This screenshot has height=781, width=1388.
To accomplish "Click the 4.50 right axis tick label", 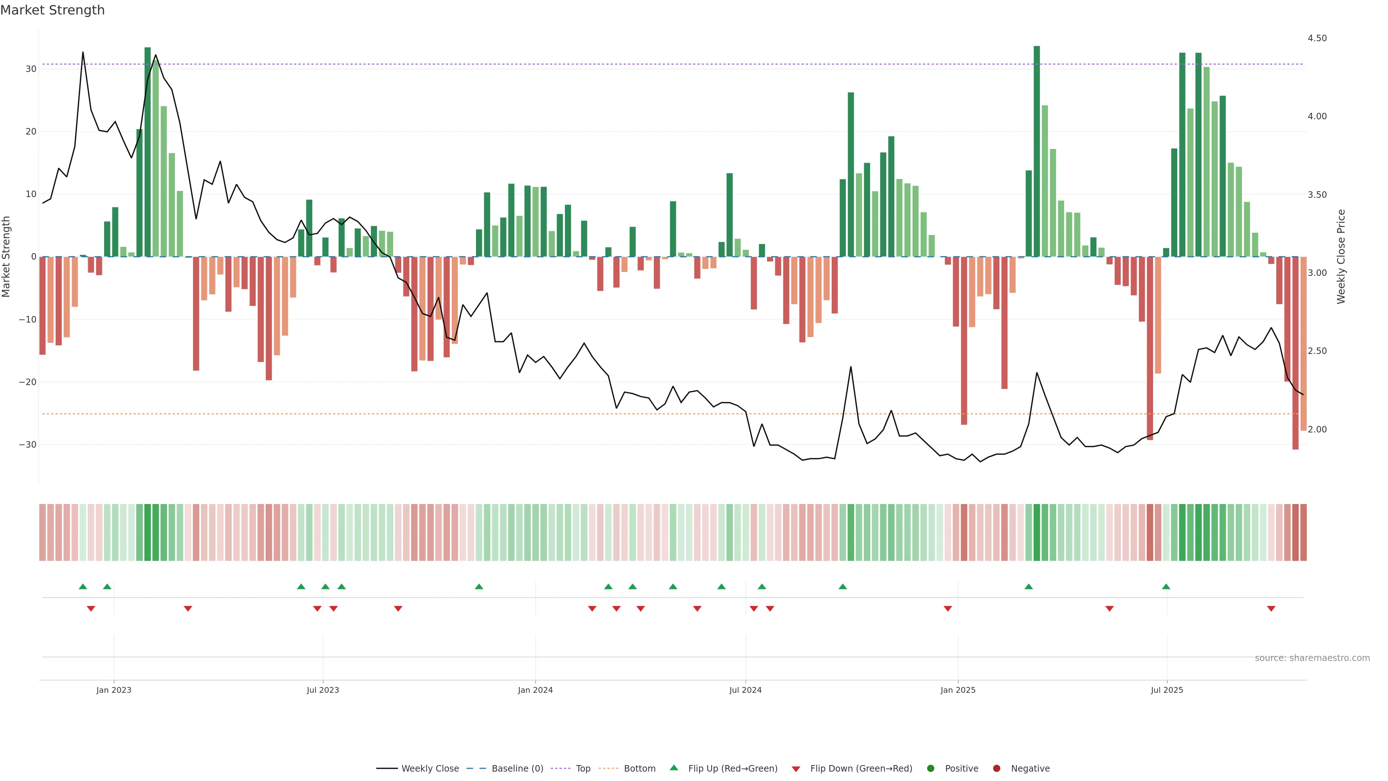I will pyautogui.click(x=1317, y=38).
